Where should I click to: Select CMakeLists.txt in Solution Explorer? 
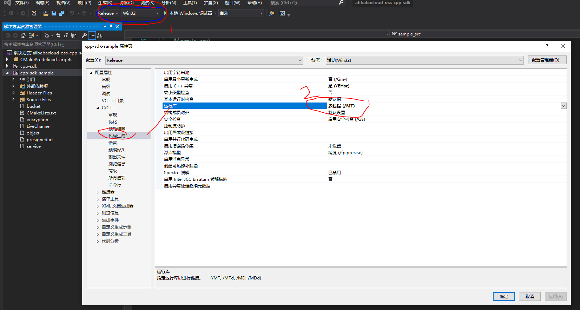click(41, 113)
